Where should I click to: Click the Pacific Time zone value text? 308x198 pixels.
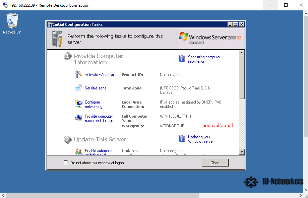185,90
